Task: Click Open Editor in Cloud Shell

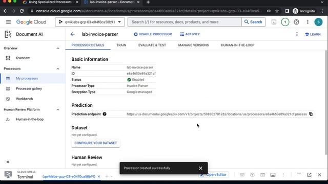Action: click(214, 175)
